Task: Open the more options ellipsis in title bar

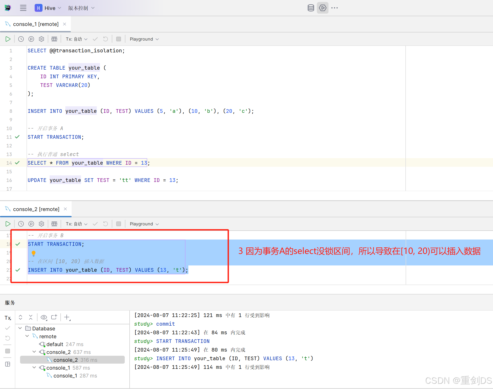Action: tap(335, 8)
